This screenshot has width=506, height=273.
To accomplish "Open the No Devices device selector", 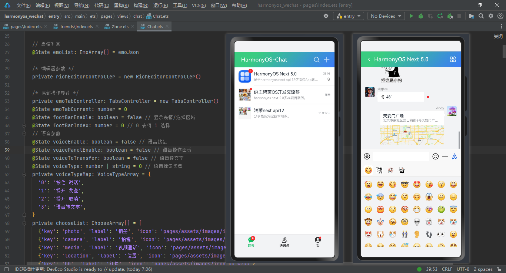I will [386, 16].
